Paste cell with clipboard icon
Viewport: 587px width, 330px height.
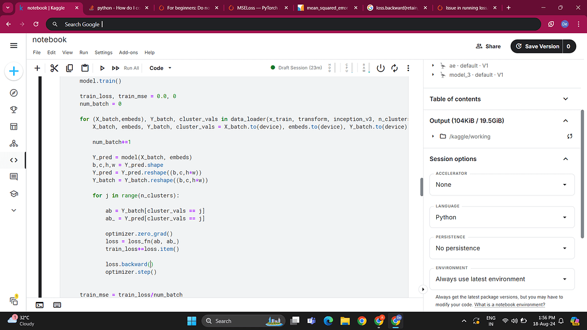pos(85,68)
